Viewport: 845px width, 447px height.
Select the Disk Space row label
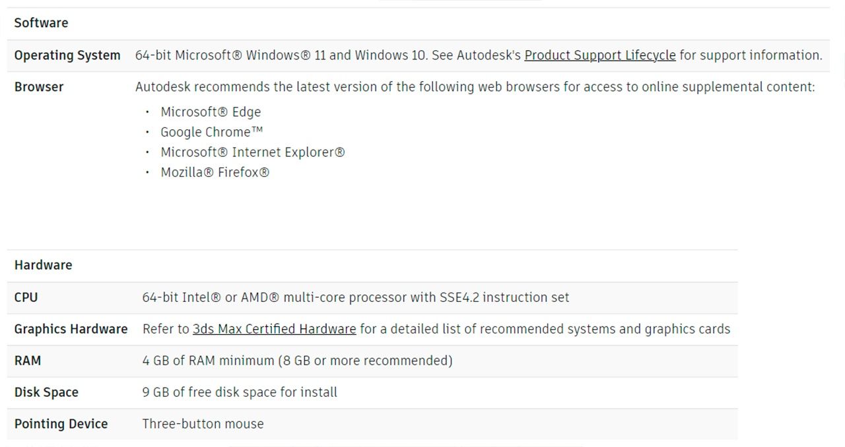click(46, 392)
